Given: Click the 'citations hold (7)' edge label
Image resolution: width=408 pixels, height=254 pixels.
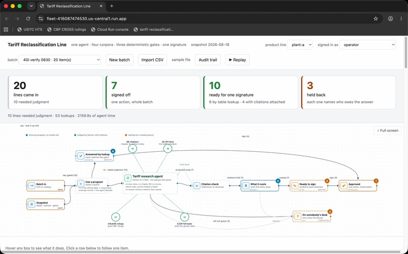Looking at the screenshot, I should [x=235, y=178].
